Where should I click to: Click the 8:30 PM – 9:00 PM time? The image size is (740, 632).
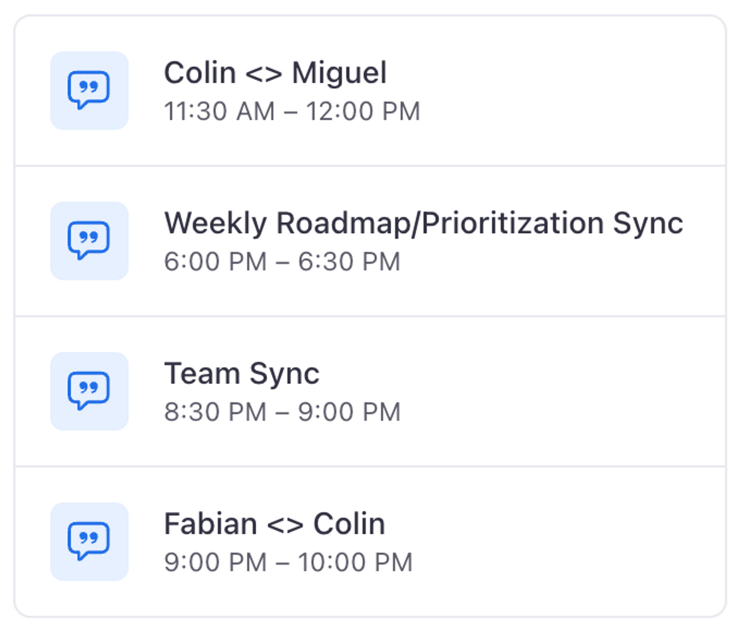tap(282, 412)
